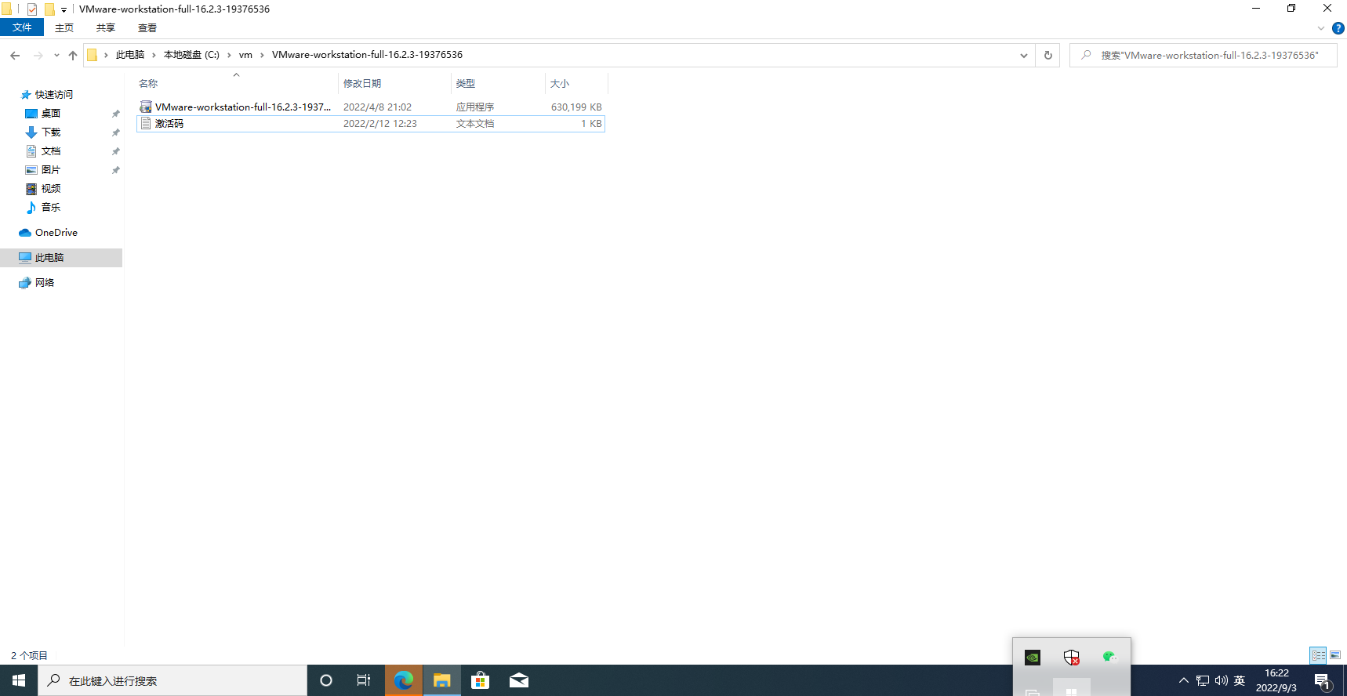Switch to large icons view layout
Screen dimensions: 1347x696
point(1335,655)
